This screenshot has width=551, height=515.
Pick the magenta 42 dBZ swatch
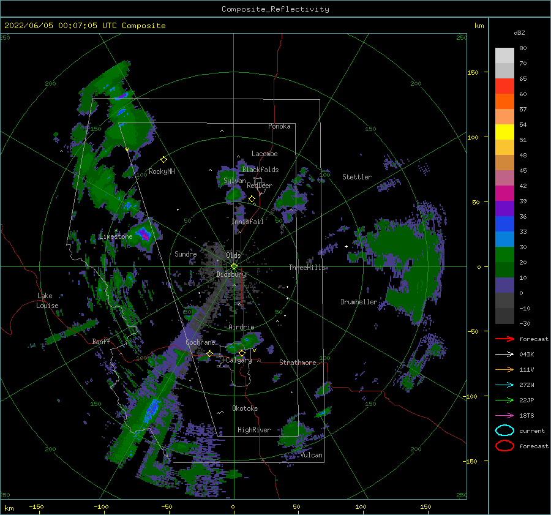pos(504,193)
